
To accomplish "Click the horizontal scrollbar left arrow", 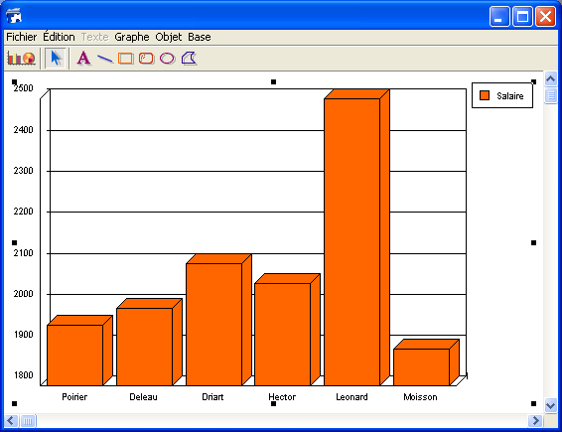I will pyautogui.click(x=12, y=420).
